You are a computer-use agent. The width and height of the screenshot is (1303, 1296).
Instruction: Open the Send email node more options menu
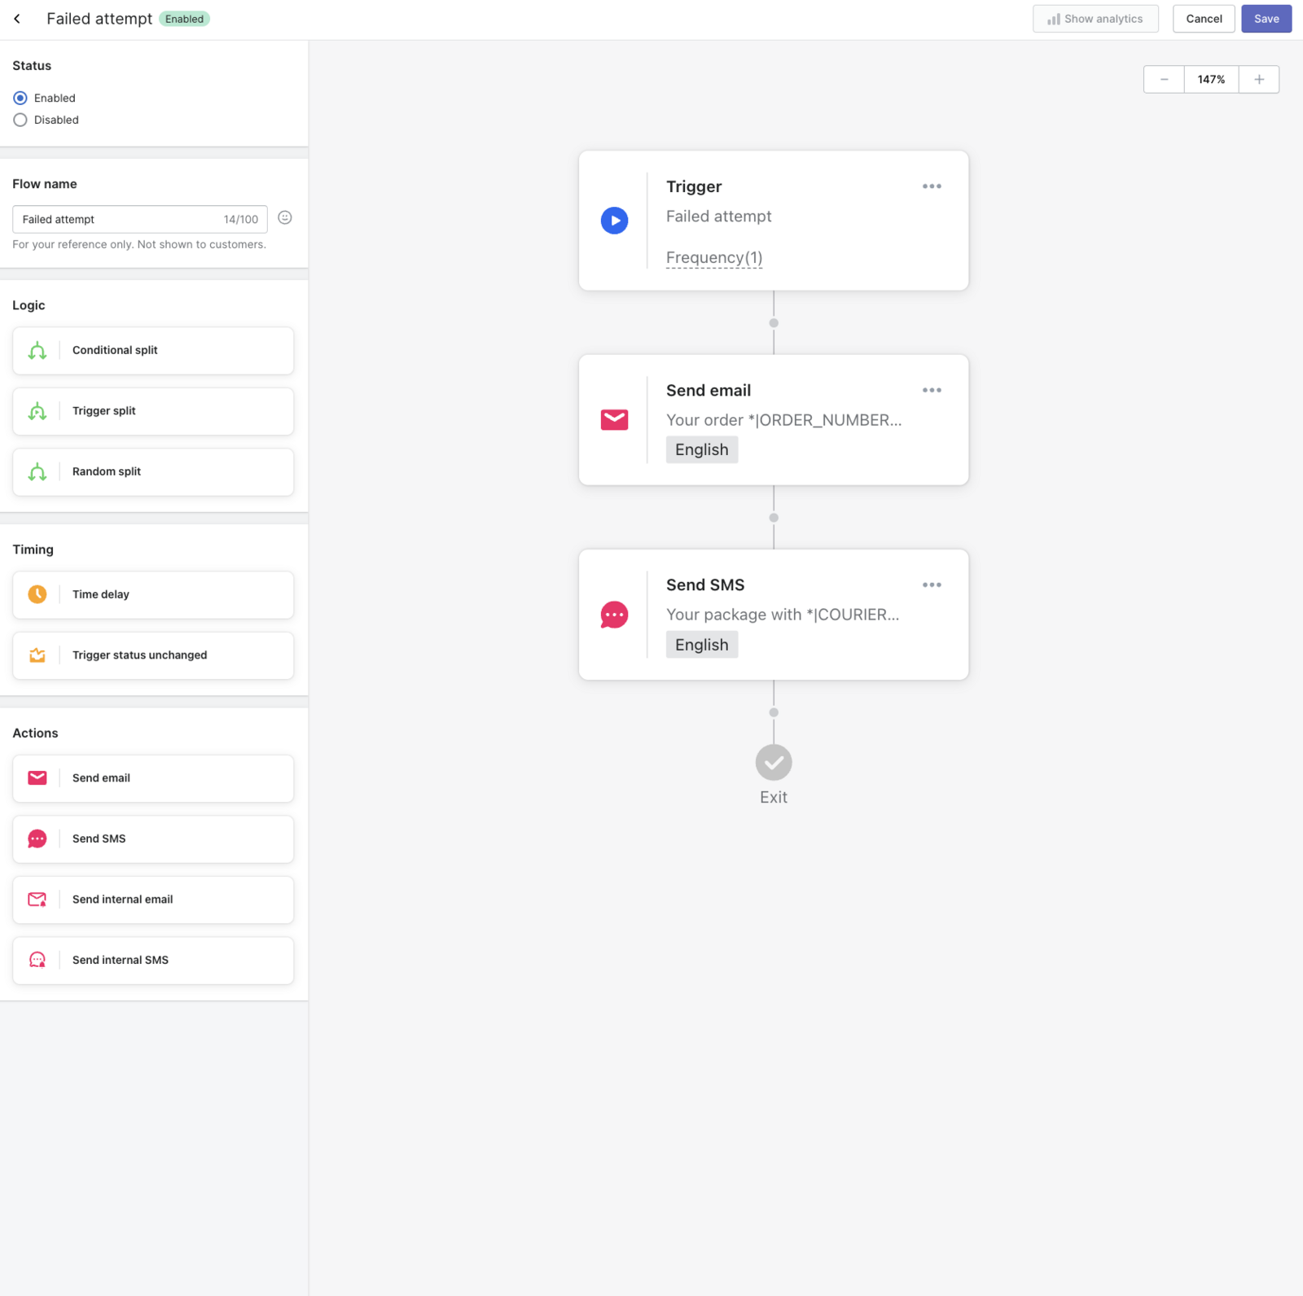[x=932, y=391]
